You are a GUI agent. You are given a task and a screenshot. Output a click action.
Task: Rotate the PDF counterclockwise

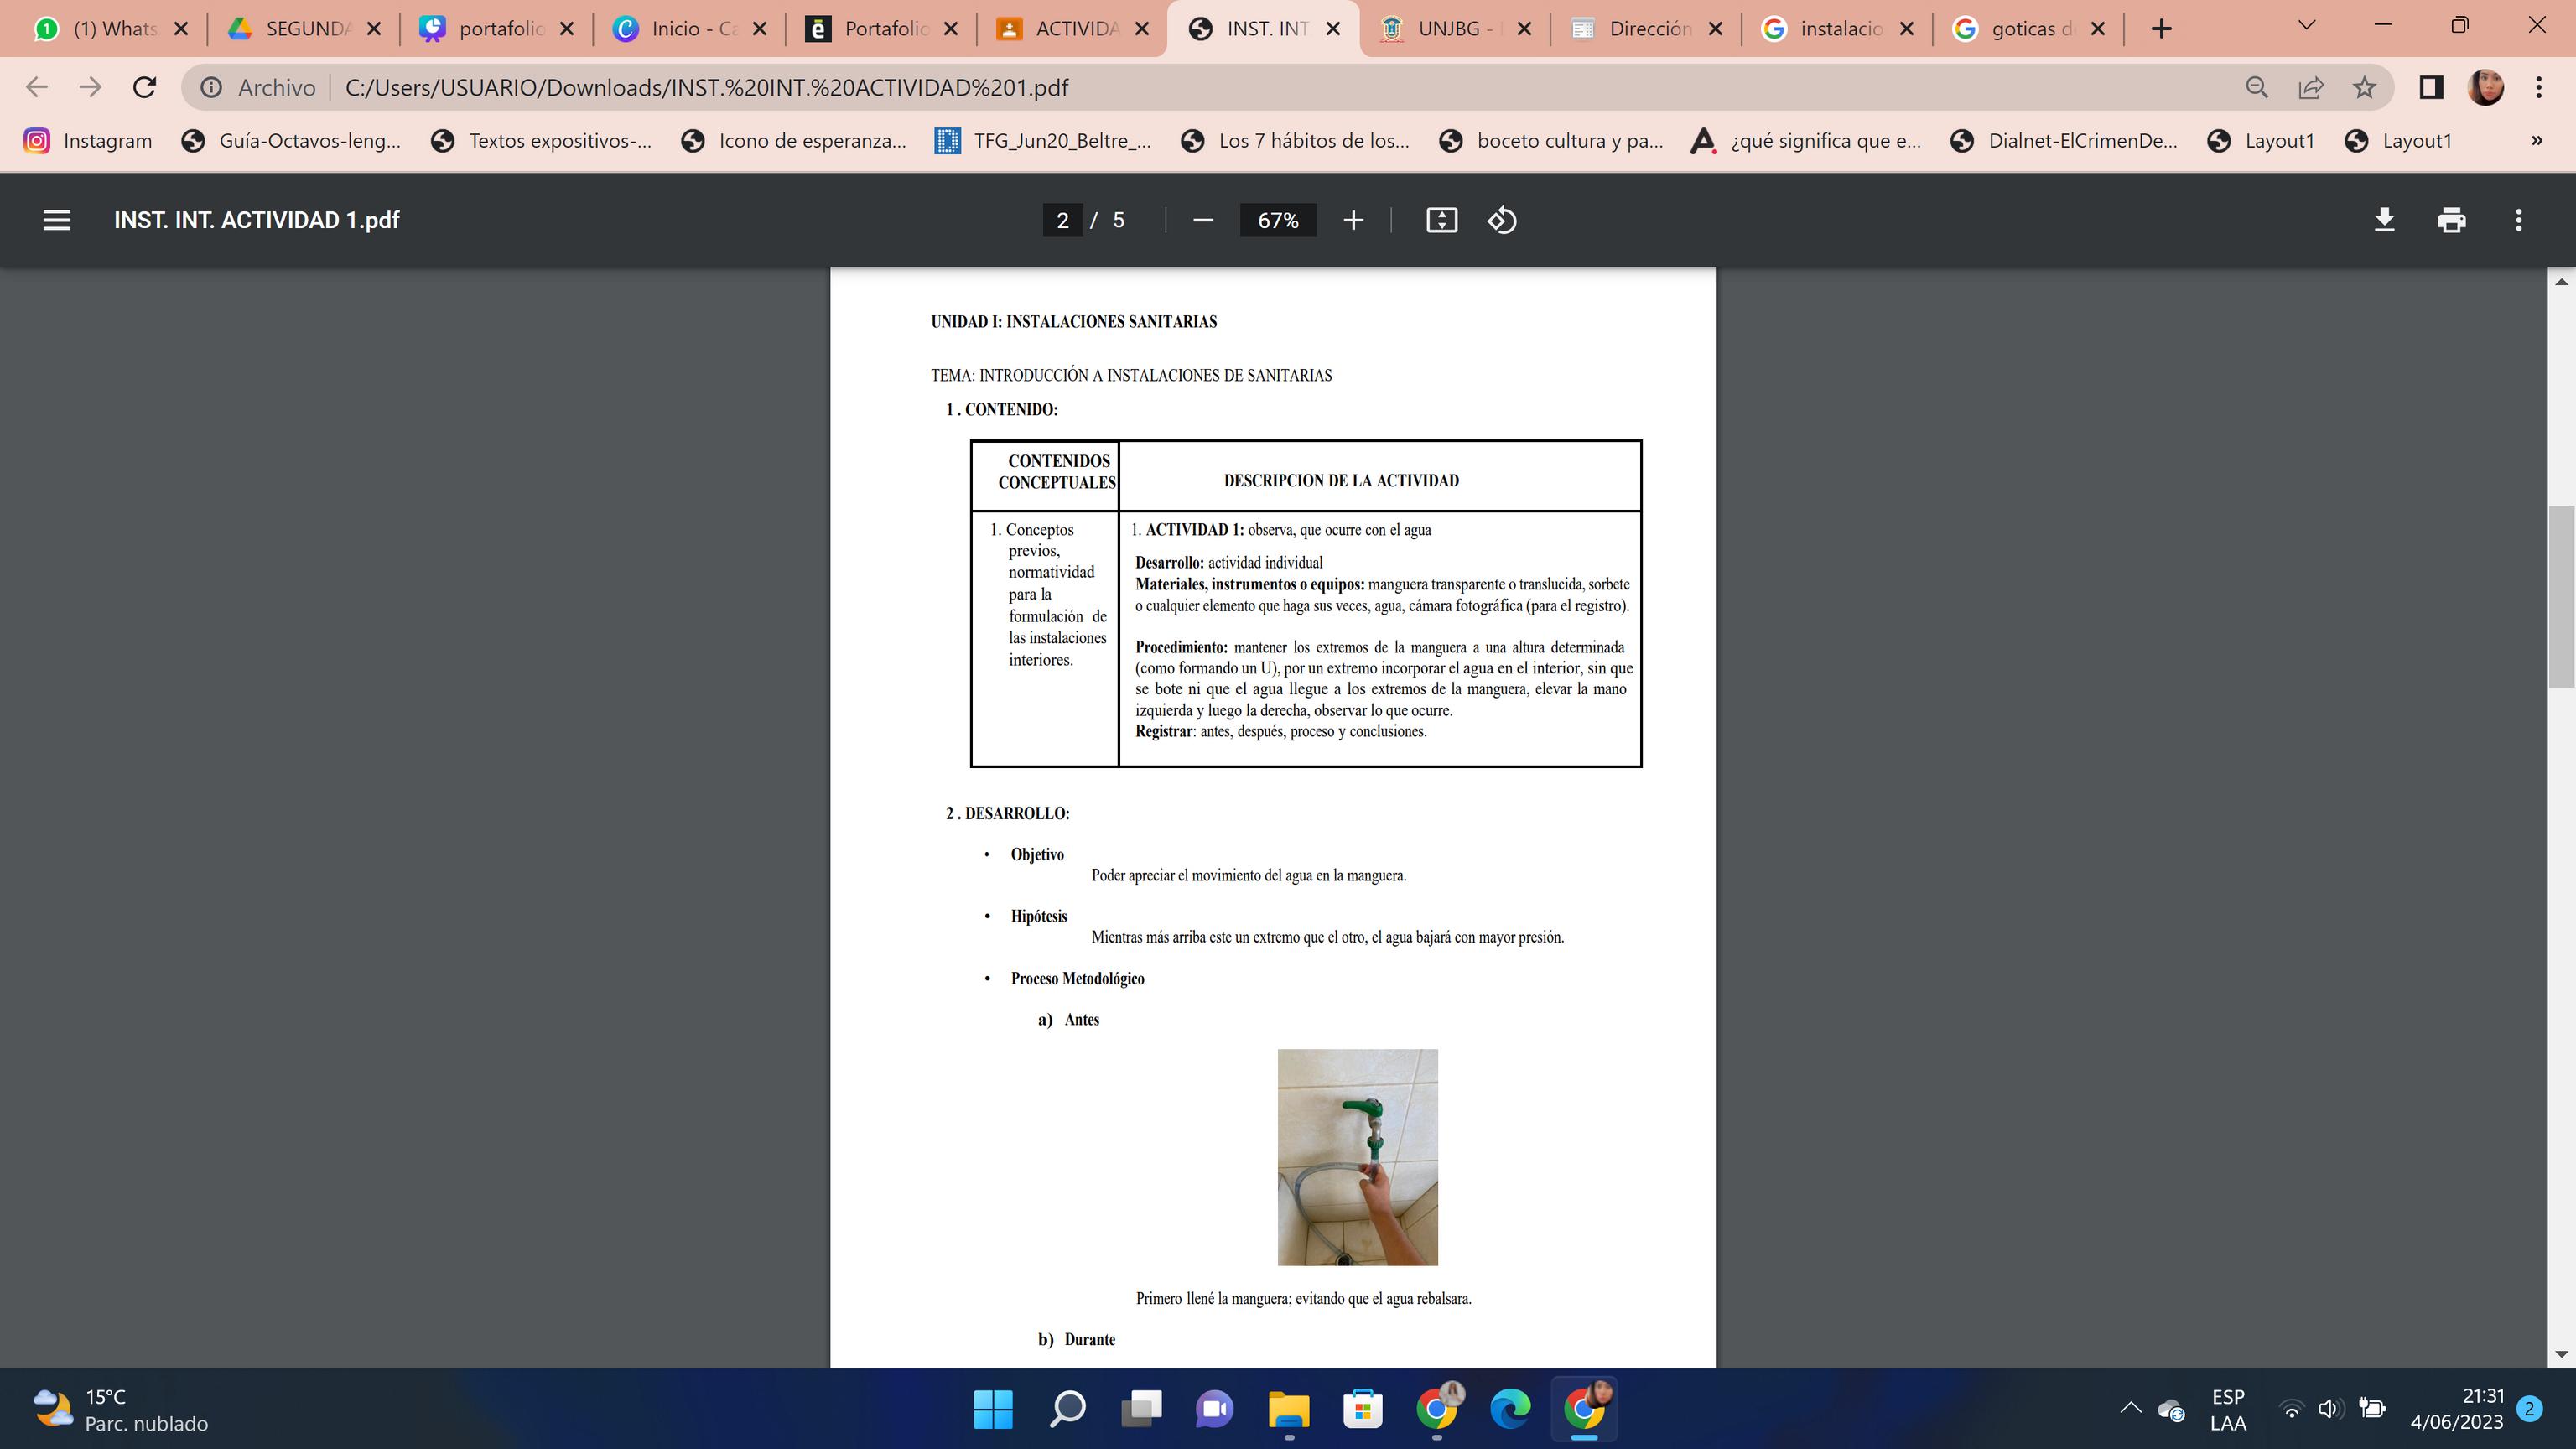(x=1502, y=220)
